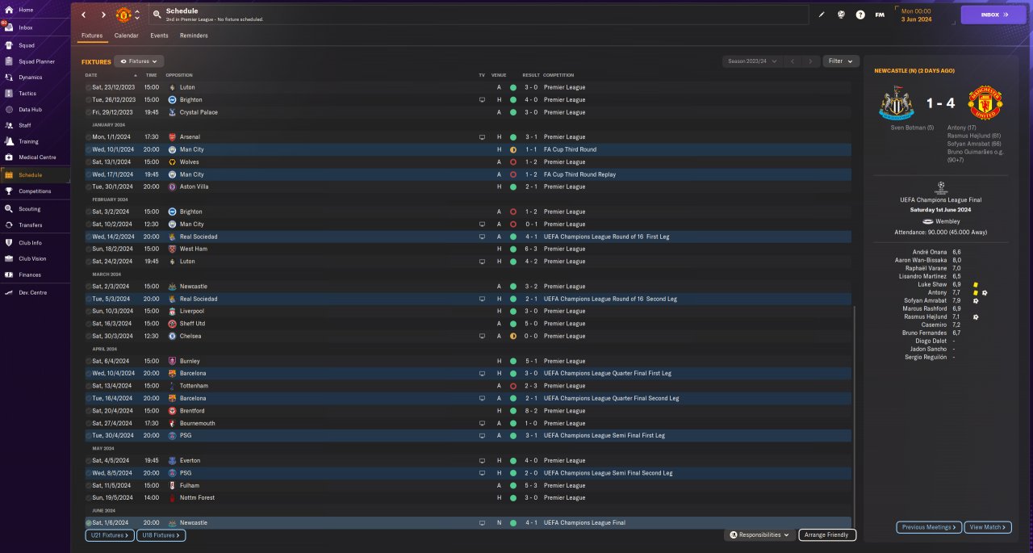Click the Arrange Friendly button
1033x553 pixels.
pos(827,535)
